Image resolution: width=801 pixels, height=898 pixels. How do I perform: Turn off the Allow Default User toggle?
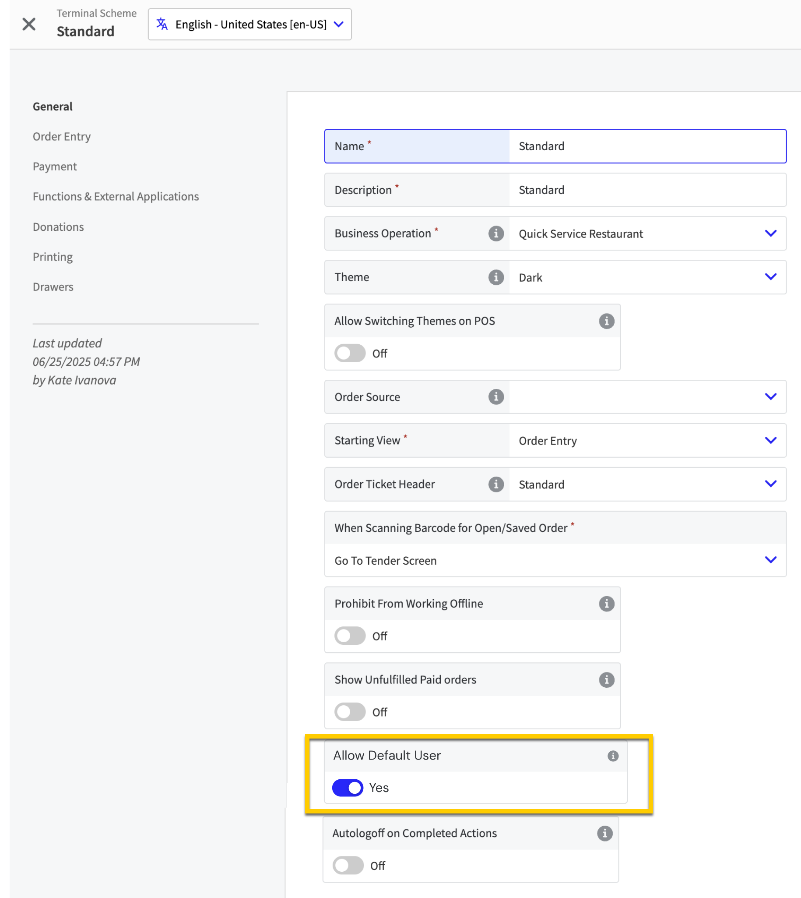click(347, 788)
